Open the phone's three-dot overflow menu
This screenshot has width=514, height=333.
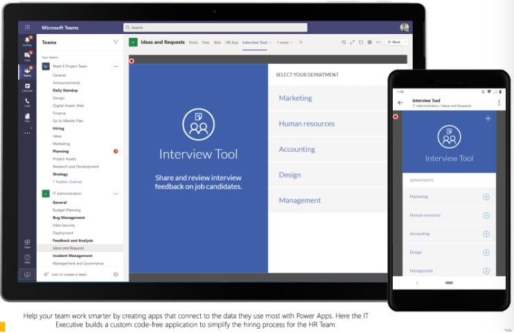(x=499, y=103)
